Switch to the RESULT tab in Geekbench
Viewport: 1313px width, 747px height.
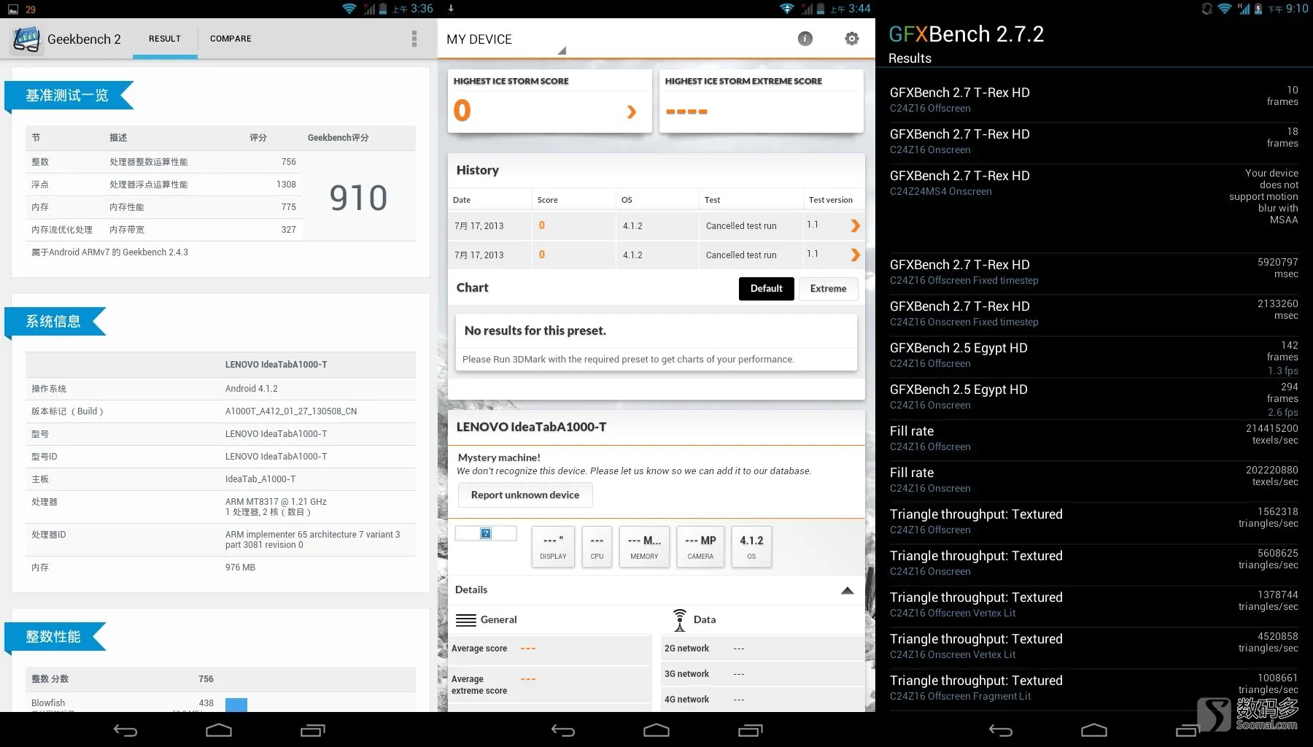pos(165,39)
